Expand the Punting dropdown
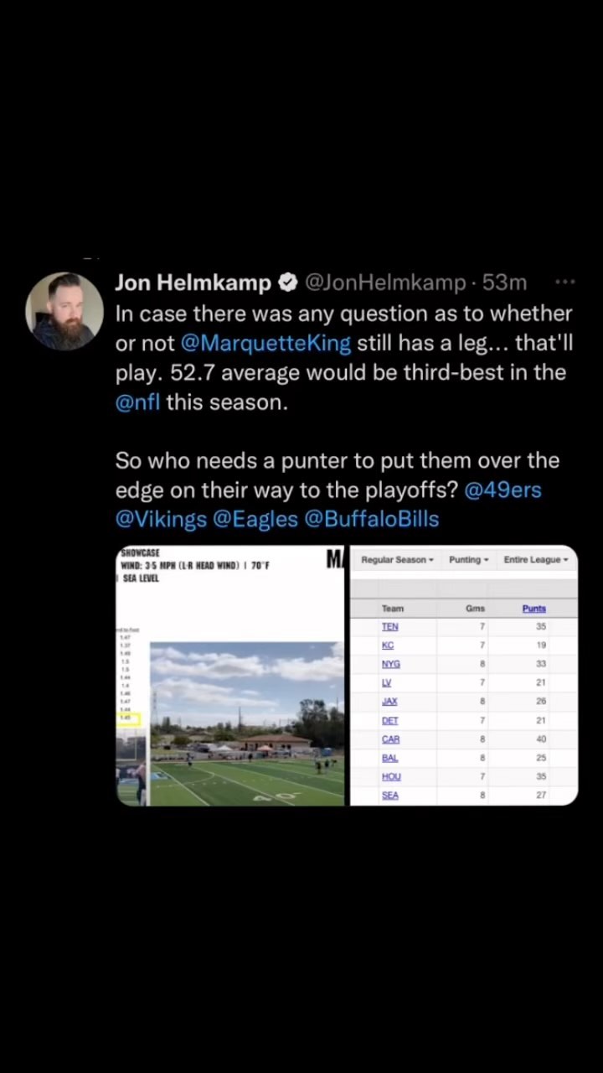 tap(468, 560)
